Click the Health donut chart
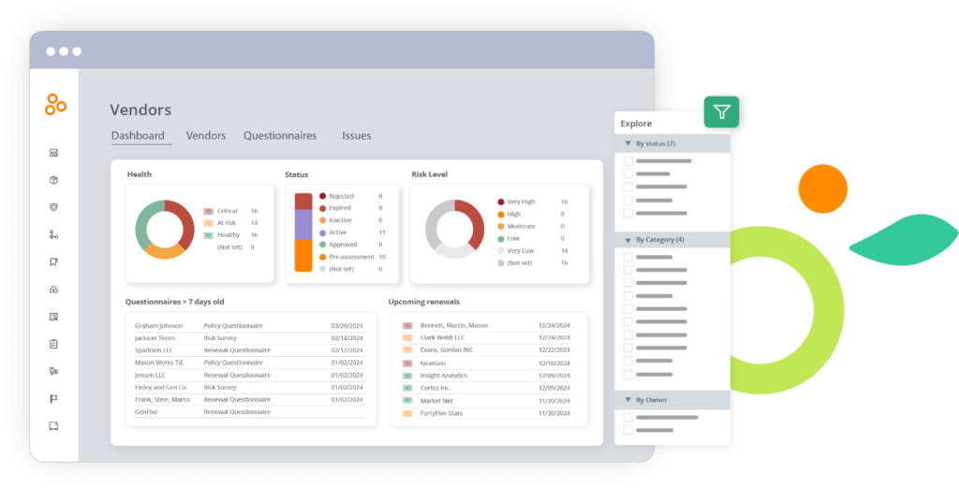Screen dimensions: 959x490 (165, 230)
